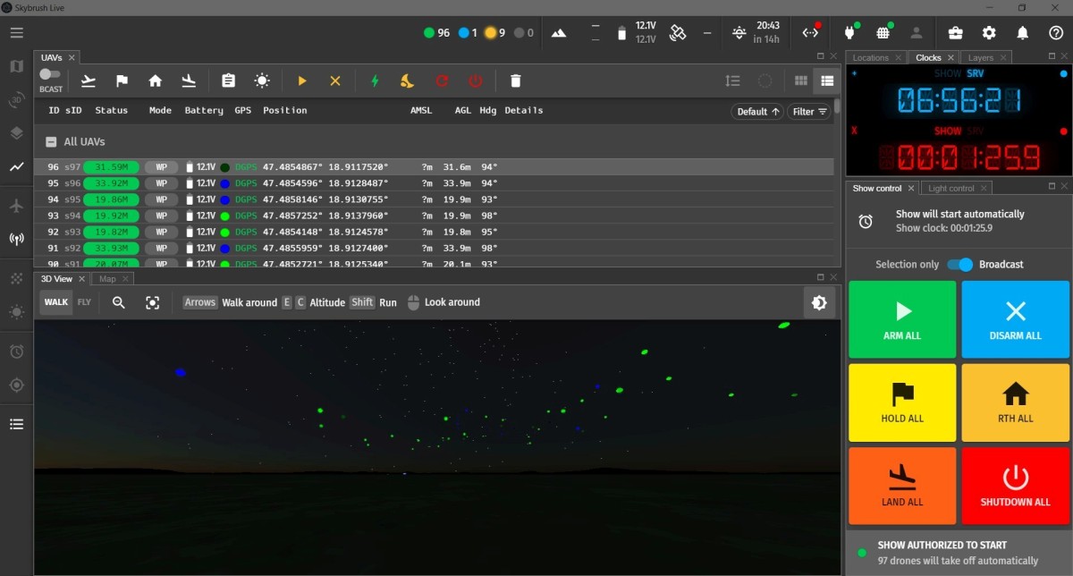Toggle the day/night switch in the 3D View
This screenshot has height=576, width=1073.
(819, 302)
